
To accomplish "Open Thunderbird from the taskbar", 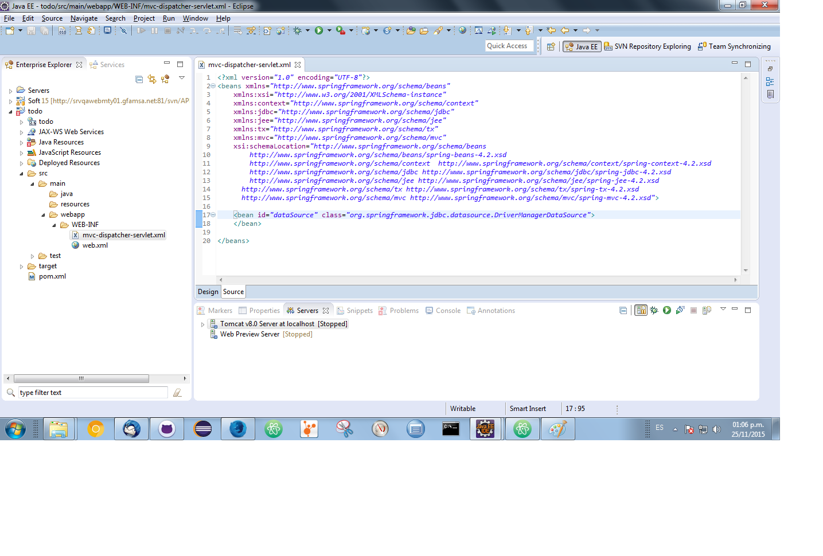I will (x=131, y=429).
